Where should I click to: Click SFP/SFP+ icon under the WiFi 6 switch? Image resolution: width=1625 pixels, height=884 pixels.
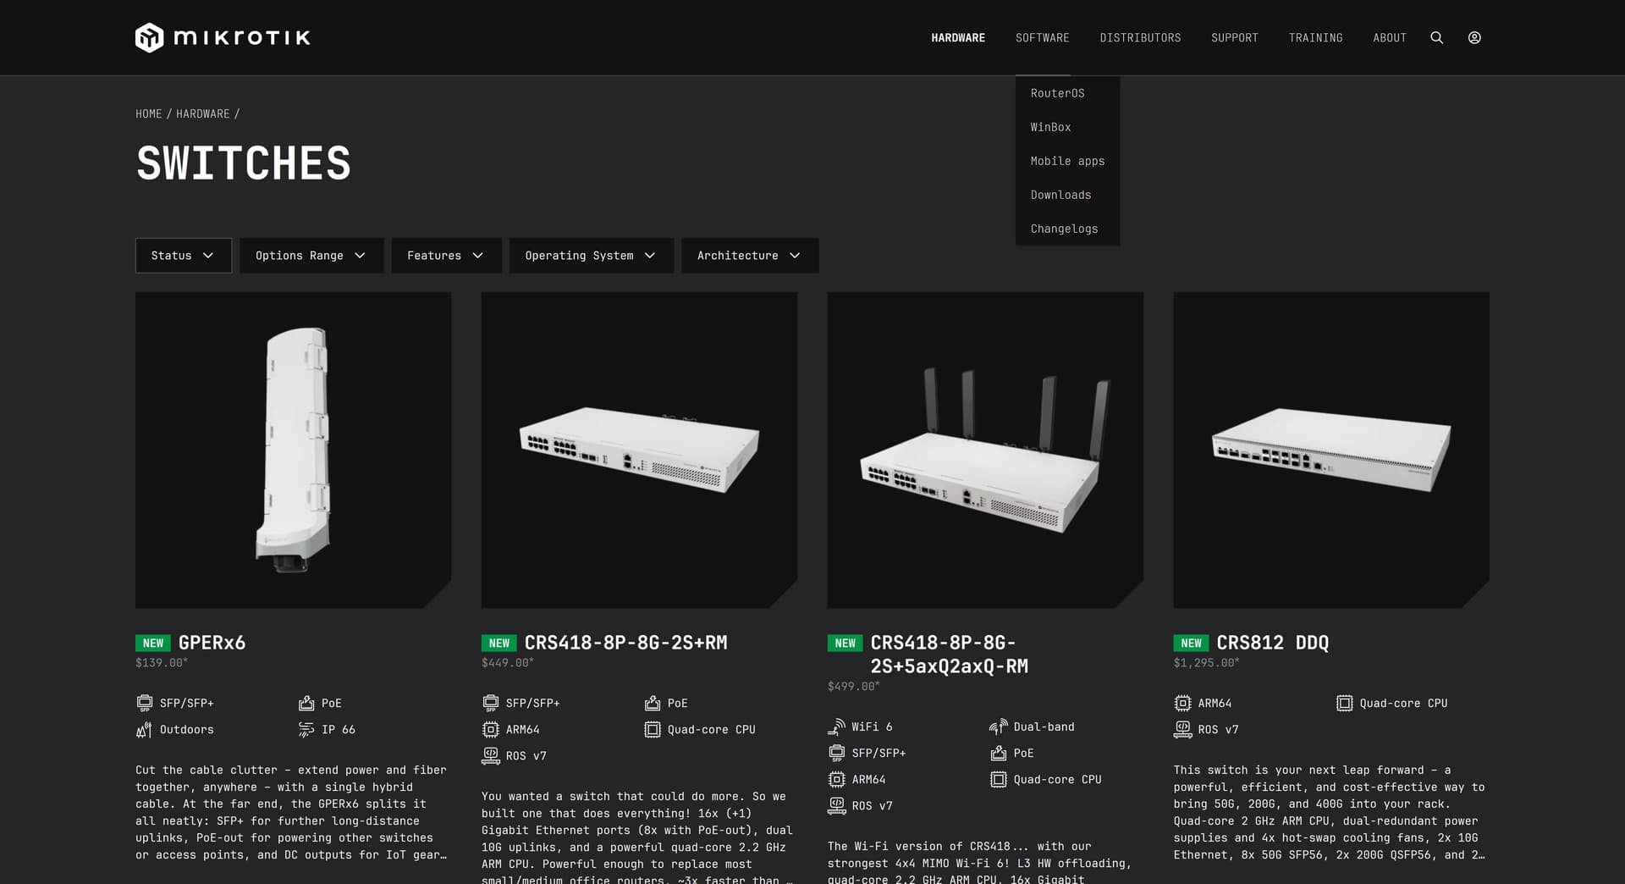click(x=837, y=753)
